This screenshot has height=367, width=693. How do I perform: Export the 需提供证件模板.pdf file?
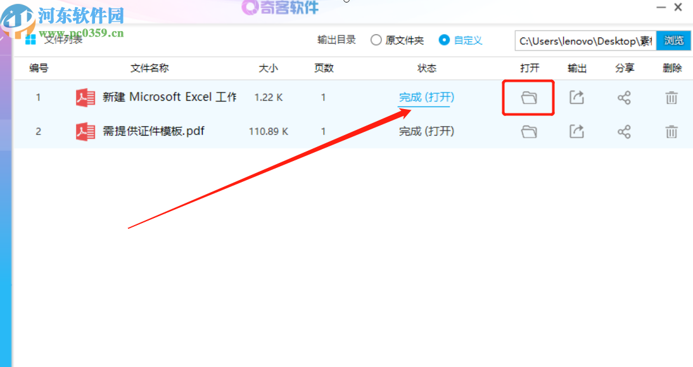[576, 131]
